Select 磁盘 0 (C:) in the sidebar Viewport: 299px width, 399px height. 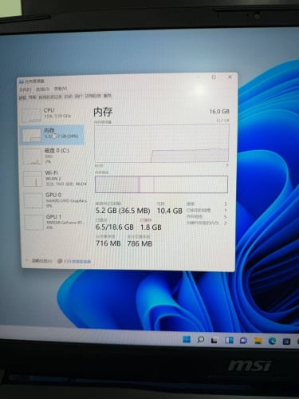(53, 156)
